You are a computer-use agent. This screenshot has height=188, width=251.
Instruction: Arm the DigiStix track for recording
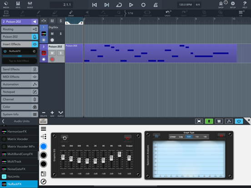click(52, 40)
